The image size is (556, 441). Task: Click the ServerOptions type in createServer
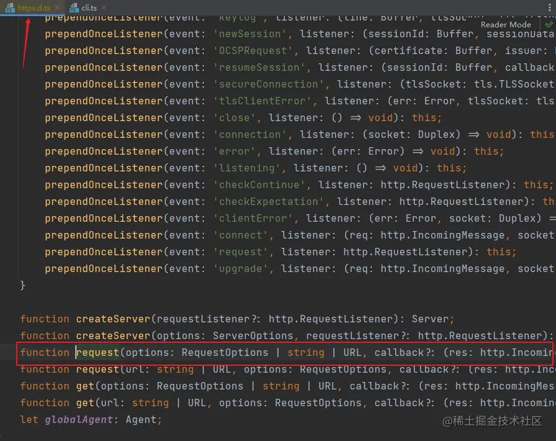coord(253,335)
